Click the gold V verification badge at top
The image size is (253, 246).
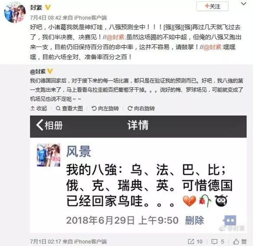pyautogui.click(x=48, y=7)
